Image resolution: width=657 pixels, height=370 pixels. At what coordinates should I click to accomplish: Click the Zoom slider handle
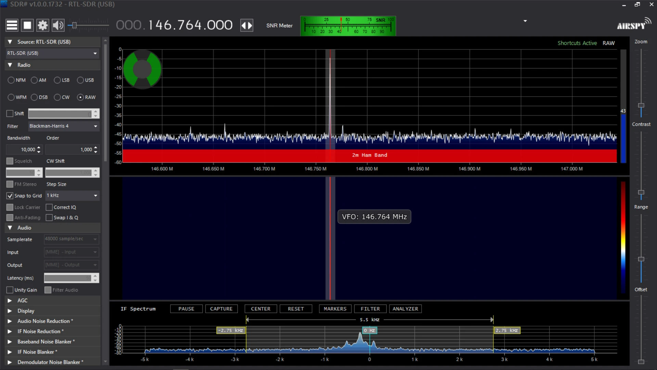641,106
